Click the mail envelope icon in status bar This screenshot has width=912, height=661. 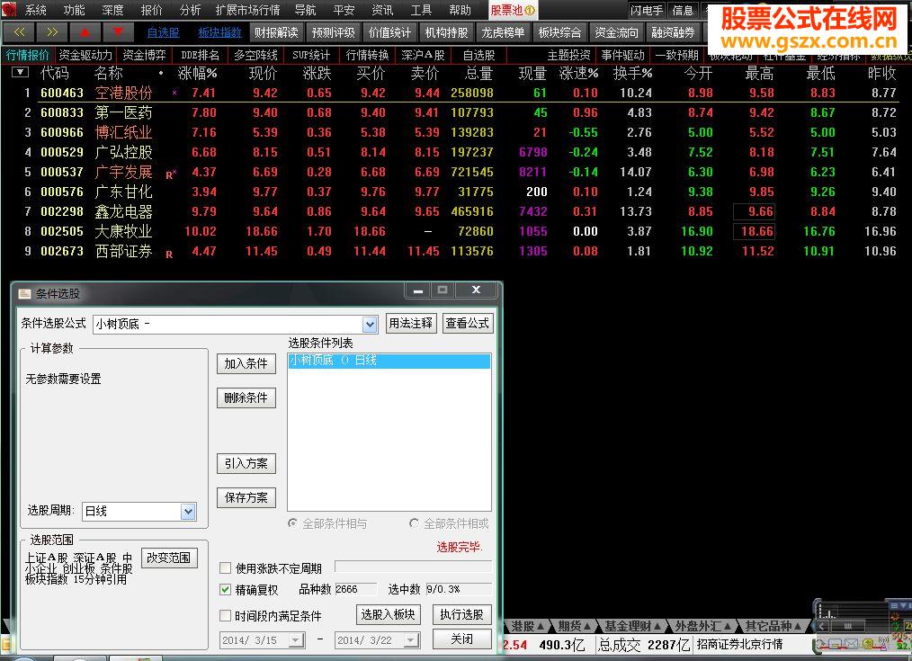852,644
